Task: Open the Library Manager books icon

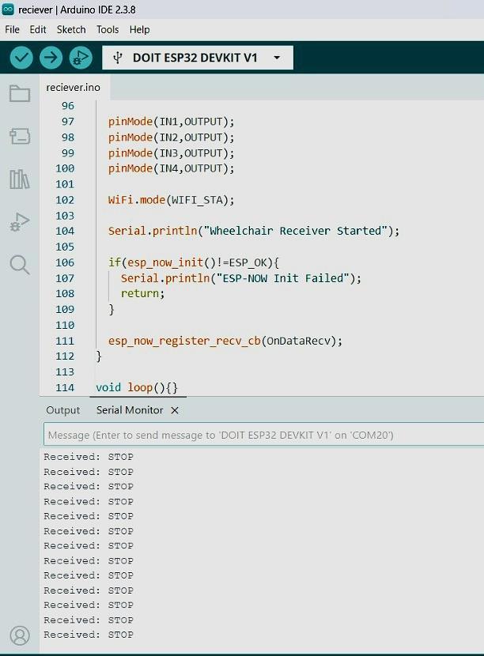Action: [20, 179]
